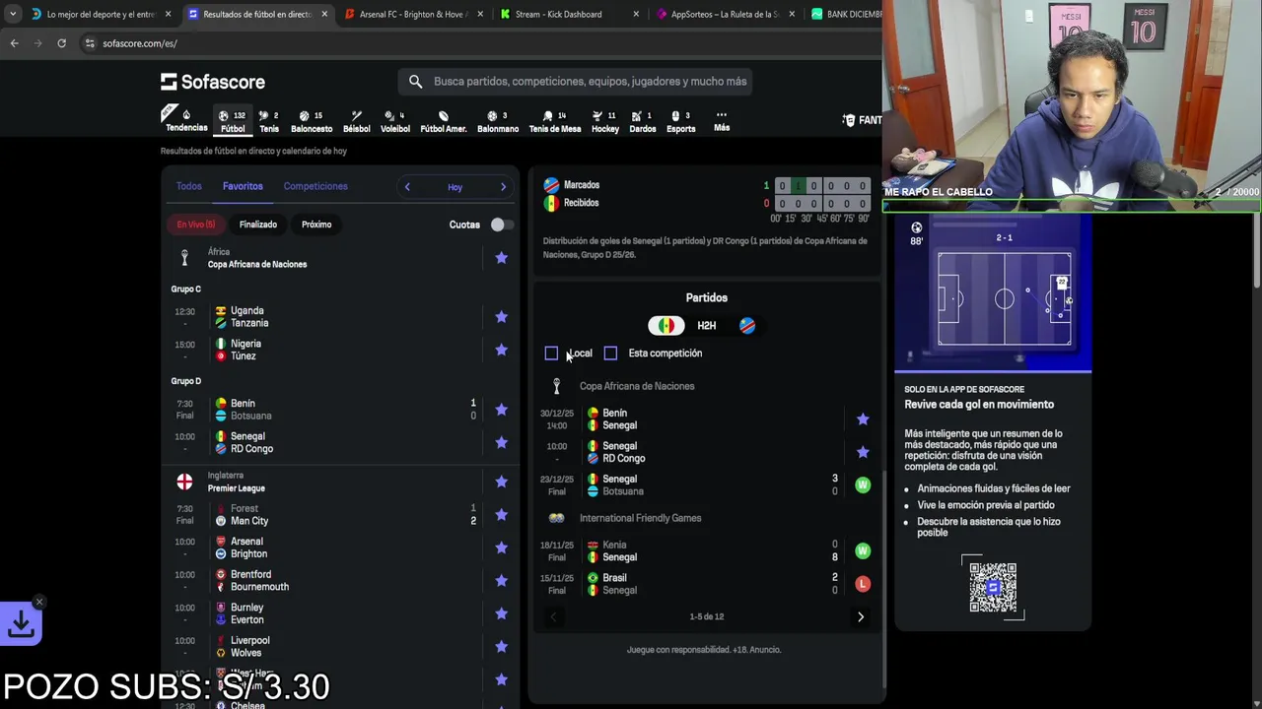Toggle favorite star for Copa Africana de Naciones

[501, 258]
